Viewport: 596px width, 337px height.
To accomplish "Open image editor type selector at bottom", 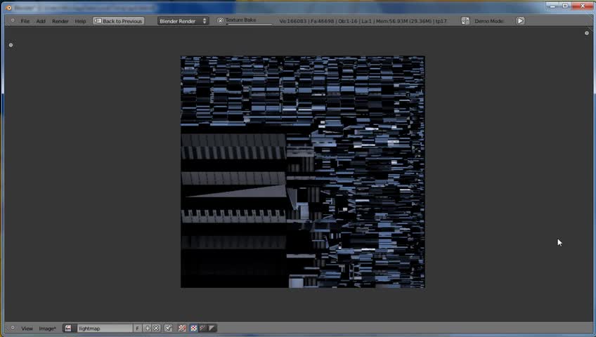I will (13, 328).
